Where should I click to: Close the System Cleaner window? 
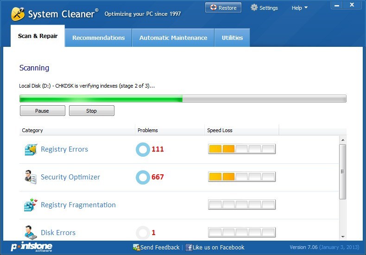click(352, 5)
